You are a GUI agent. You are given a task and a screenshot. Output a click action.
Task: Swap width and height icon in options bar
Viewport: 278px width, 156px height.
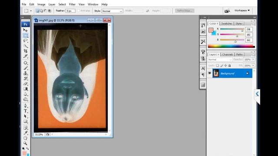(148, 11)
